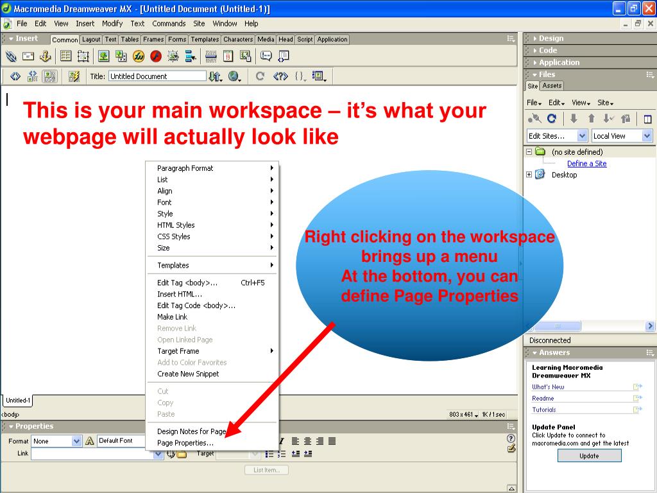
Task: Click the Expand/Collapse site window icon
Action: point(647,119)
